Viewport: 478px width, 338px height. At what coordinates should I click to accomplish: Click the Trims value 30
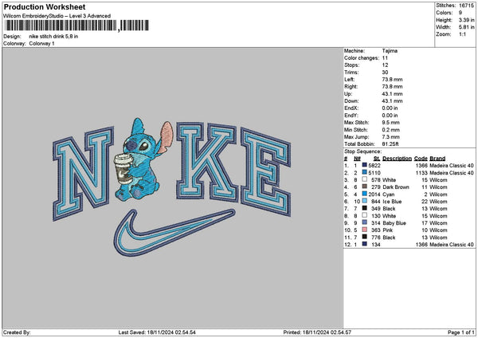385,73
